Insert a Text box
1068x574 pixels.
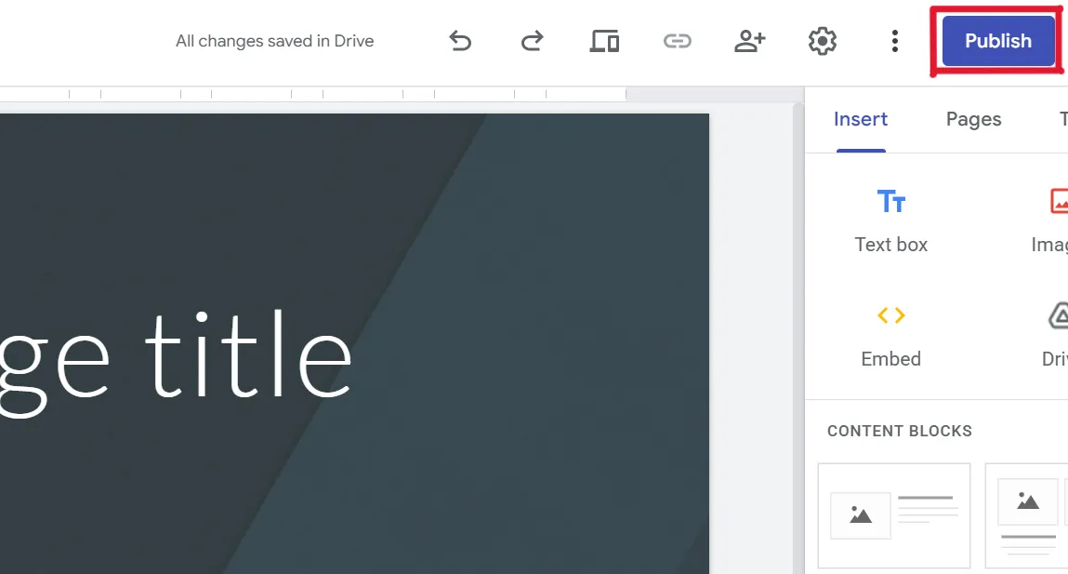pos(890,220)
